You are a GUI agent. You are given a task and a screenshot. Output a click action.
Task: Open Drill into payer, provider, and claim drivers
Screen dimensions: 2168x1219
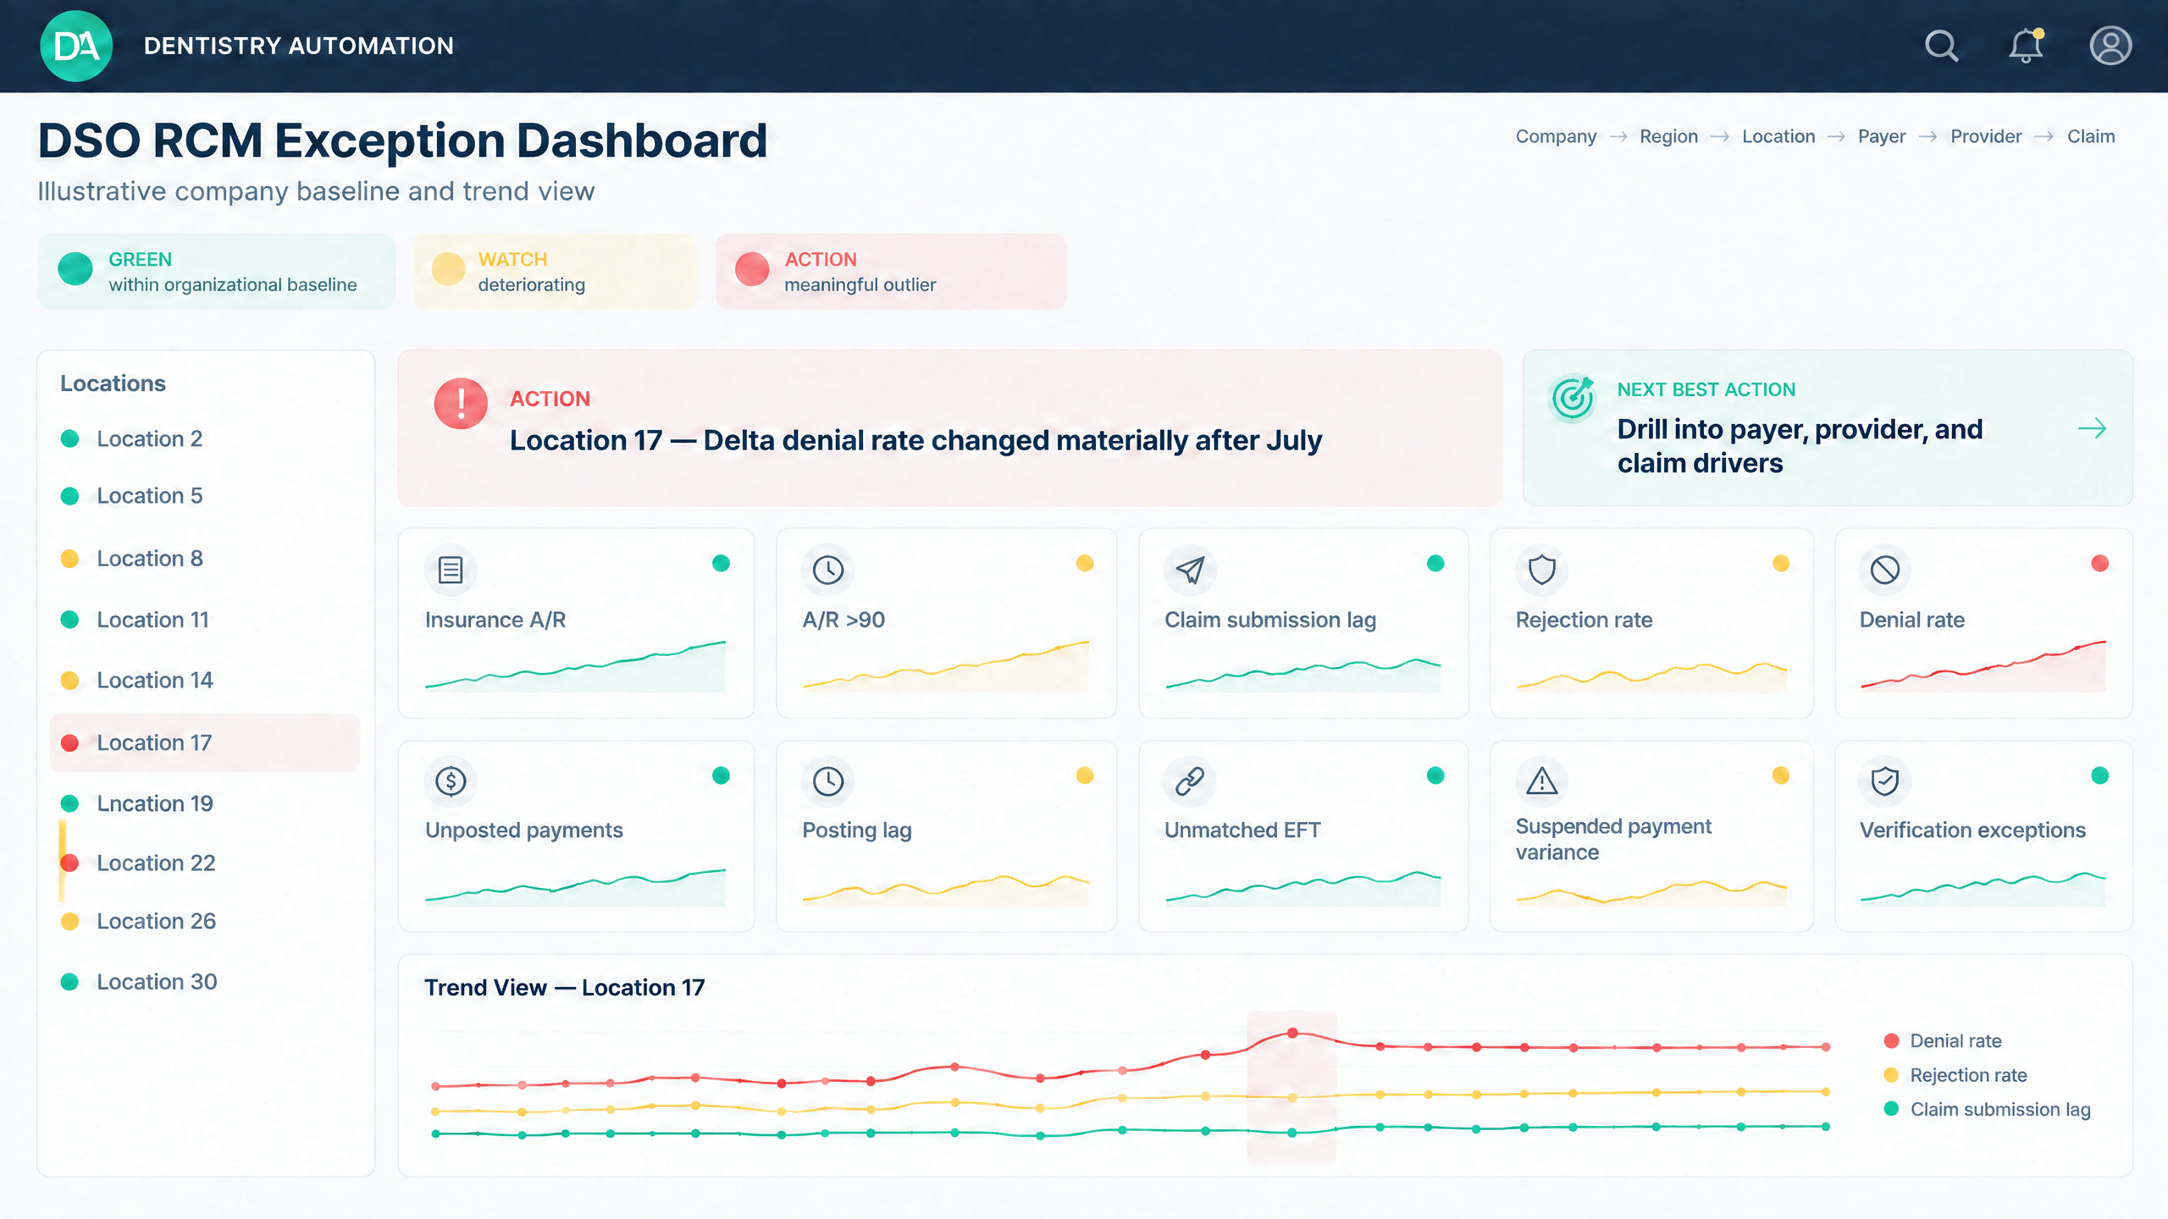click(1828, 427)
